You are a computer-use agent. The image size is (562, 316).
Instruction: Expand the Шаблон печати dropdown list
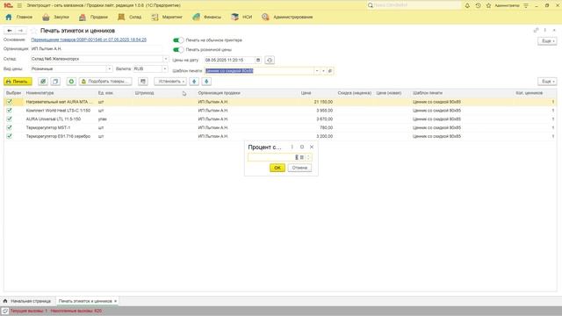tap(316, 71)
